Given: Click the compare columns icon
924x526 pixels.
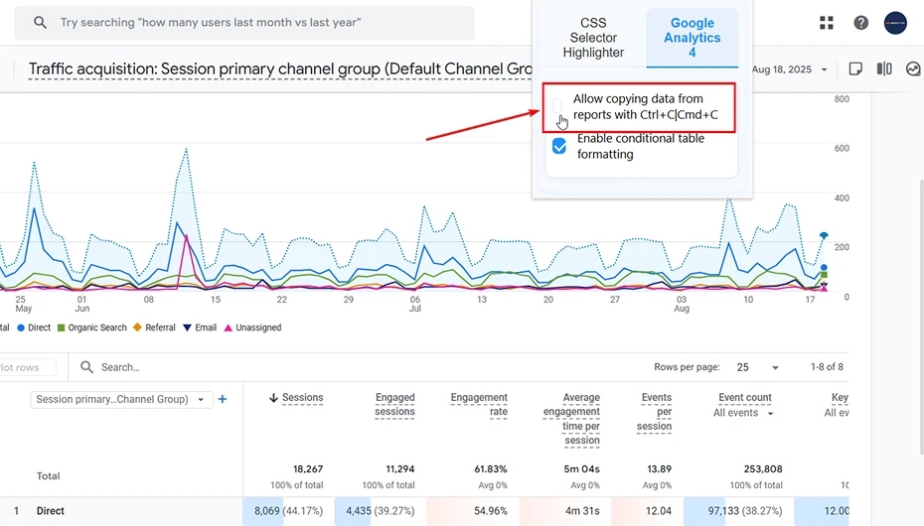Looking at the screenshot, I should [884, 68].
